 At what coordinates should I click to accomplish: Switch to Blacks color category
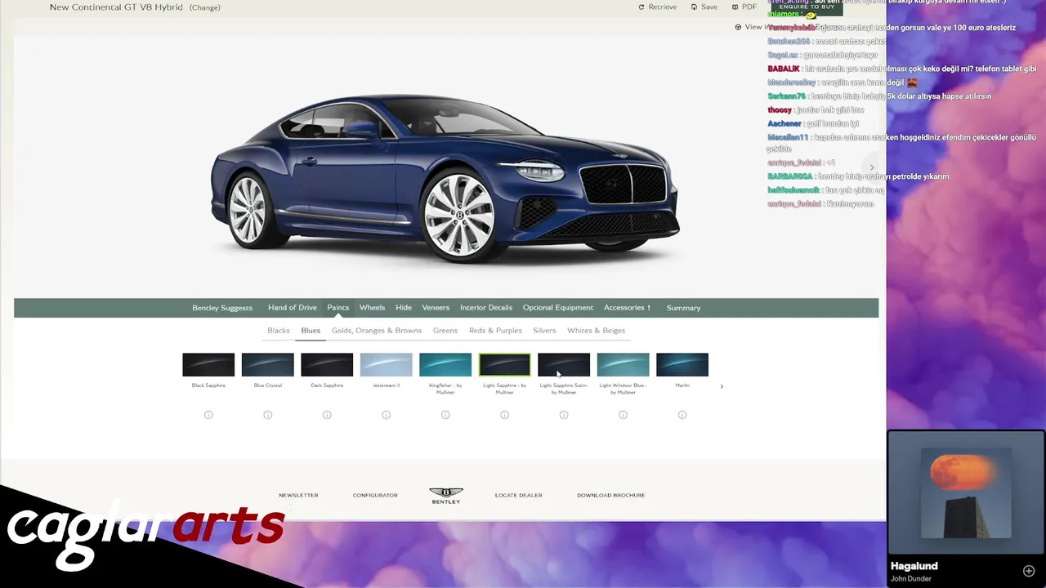[279, 331]
